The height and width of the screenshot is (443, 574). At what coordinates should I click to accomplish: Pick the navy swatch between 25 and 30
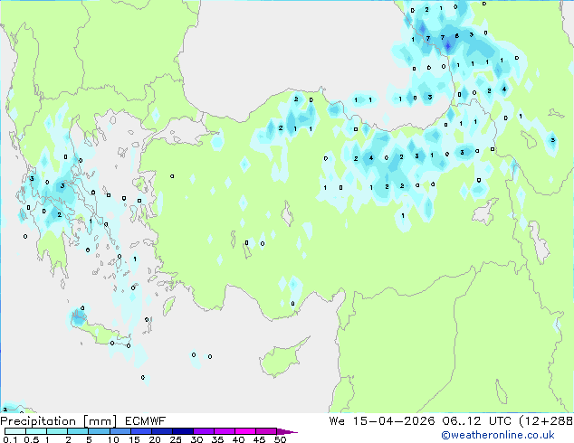click(x=182, y=431)
